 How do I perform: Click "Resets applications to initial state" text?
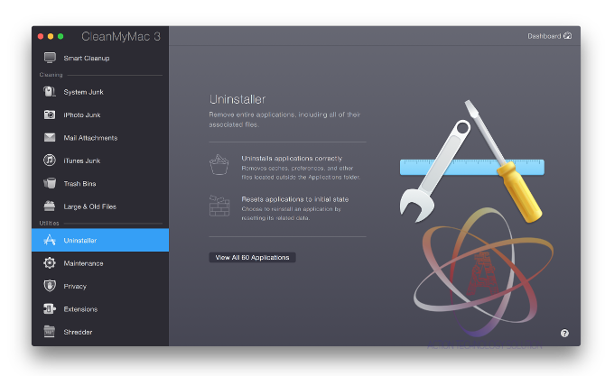coord(294,199)
